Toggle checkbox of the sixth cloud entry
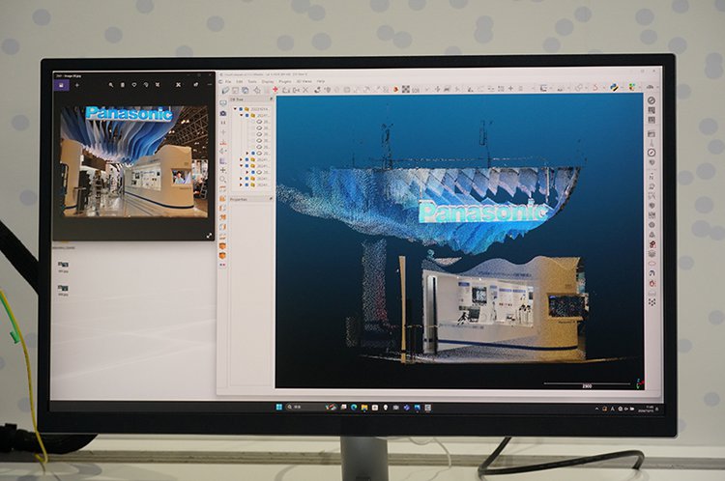725x481 pixels. [253, 153]
